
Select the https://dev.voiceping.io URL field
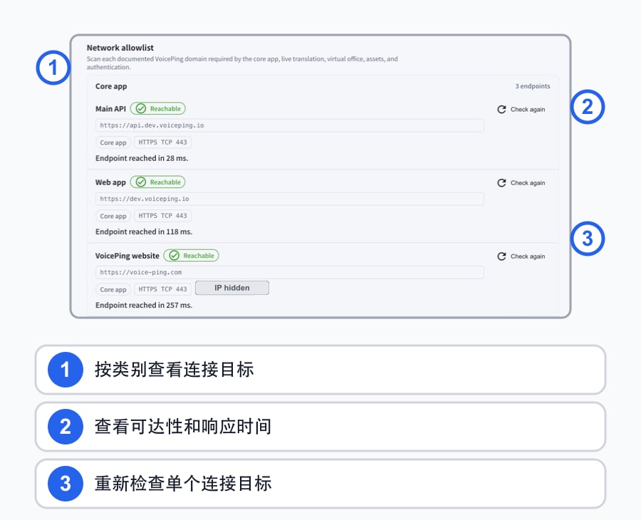(289, 199)
